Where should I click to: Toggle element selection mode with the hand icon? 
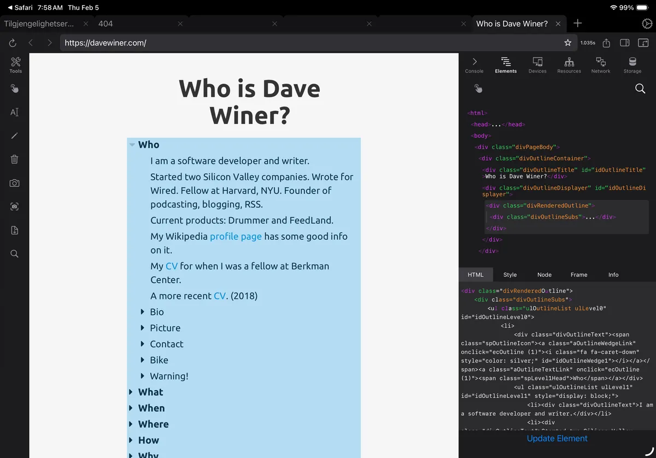click(478, 88)
